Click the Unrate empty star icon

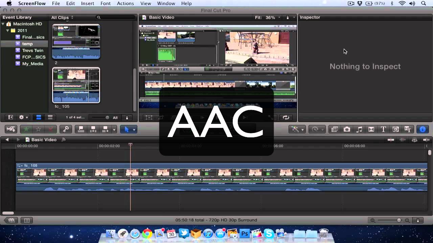coord(39,129)
